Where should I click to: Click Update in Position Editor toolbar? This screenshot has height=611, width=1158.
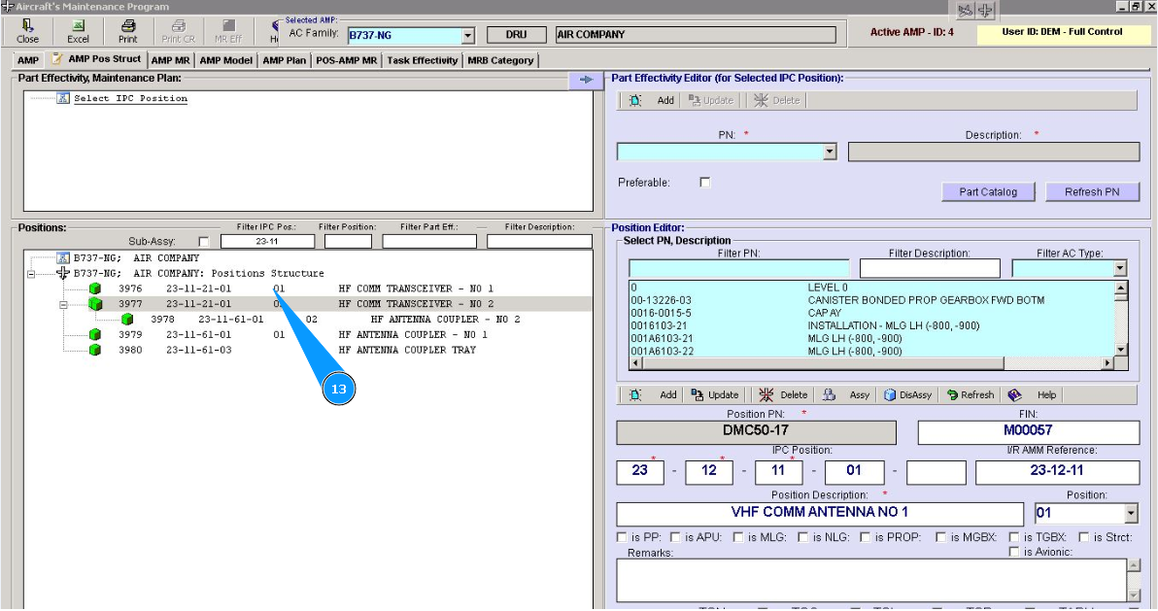[x=715, y=395]
